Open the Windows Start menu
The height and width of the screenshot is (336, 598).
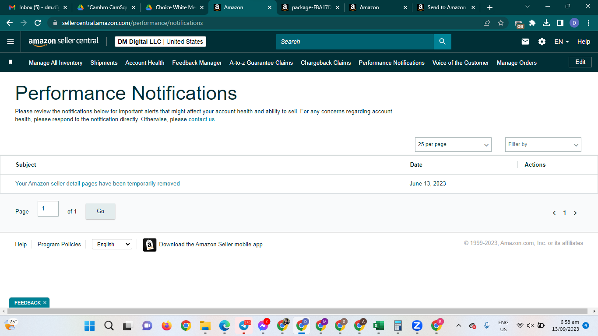coord(90,325)
